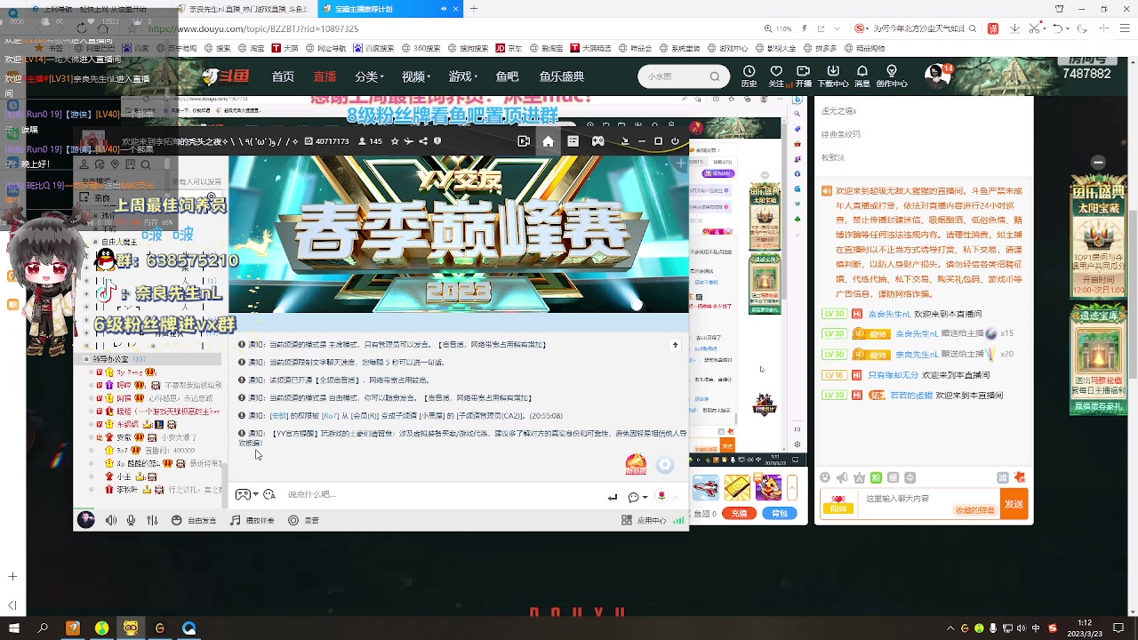Open Douyu logo home link
Viewport: 1138px width, 640px height.
point(226,76)
